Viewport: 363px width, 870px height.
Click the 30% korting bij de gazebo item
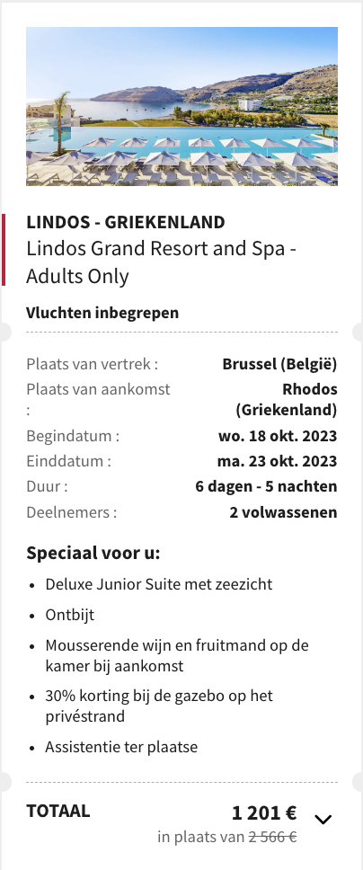click(x=159, y=706)
